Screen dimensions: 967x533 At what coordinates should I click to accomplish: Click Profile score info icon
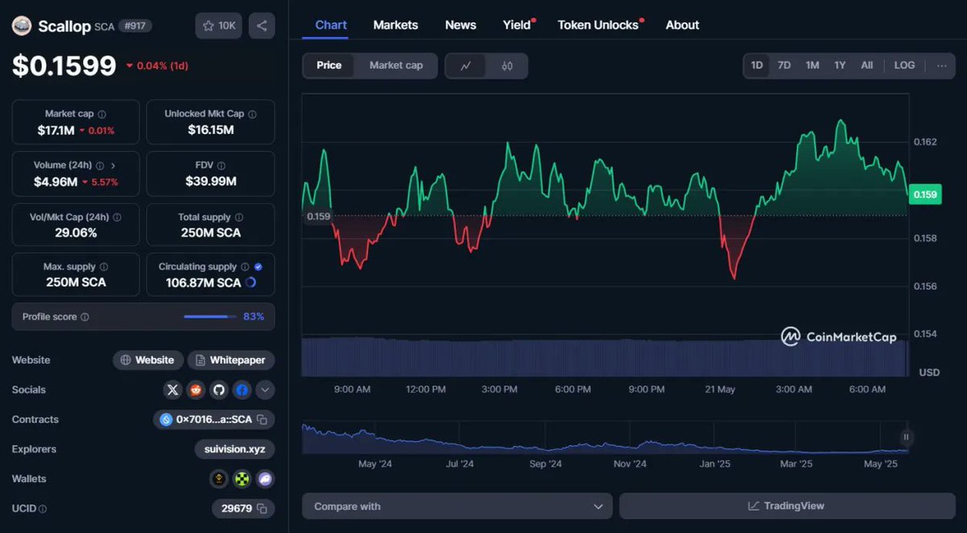click(x=85, y=318)
